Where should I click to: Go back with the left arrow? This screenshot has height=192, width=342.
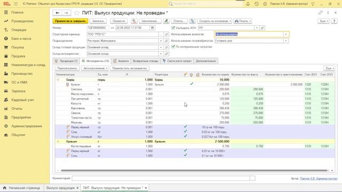[57, 13]
